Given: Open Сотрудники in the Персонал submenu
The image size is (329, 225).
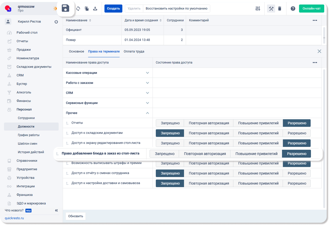Looking at the screenshot, I should 26,118.
